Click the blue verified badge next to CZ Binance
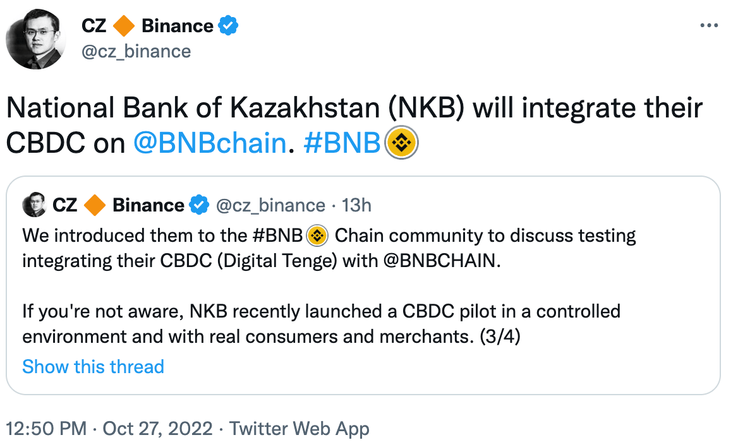 229,26
